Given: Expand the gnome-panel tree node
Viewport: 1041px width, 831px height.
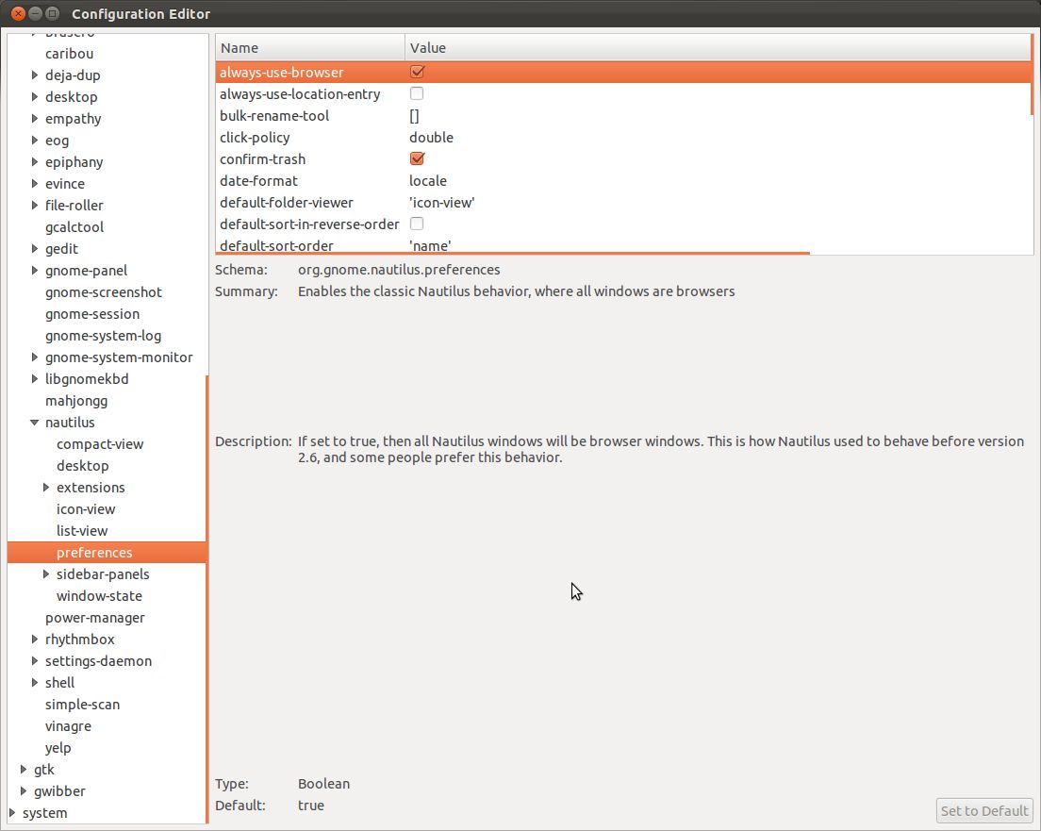Looking at the screenshot, I should [x=35, y=271].
